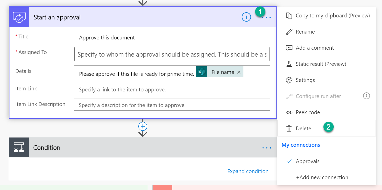
Task: Expand the Condition card header
Action: [x=143, y=147]
